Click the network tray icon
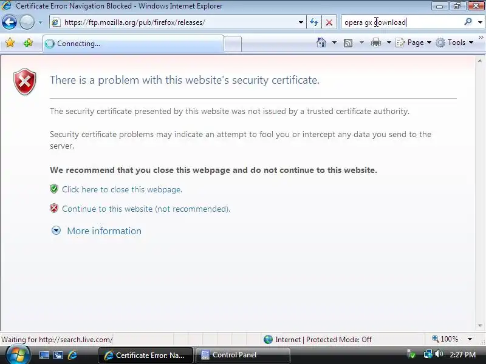 [x=428, y=354]
